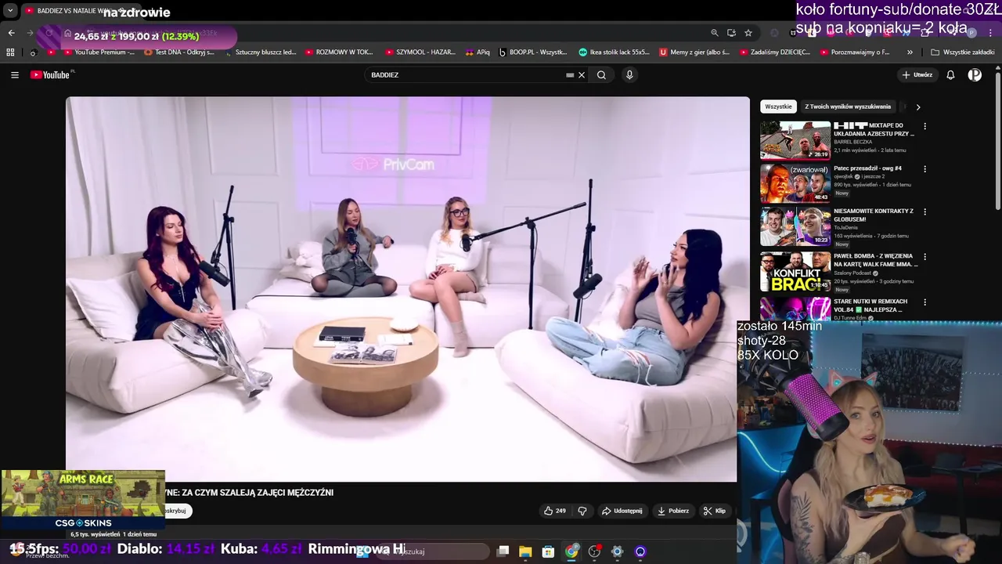1002x564 pixels.
Task: Open NIESAMOWITE KONTRAKTY video thumbnail
Action: pyautogui.click(x=795, y=226)
